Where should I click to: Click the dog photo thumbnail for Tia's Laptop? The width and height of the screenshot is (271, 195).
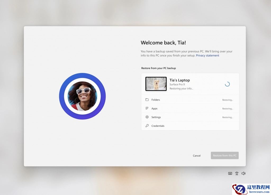pos(156,83)
